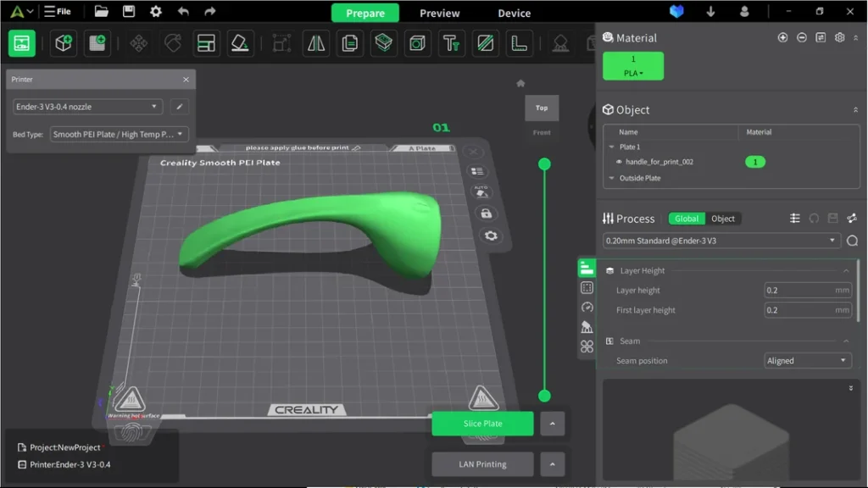Click the material sync/mapping icon

(821, 37)
